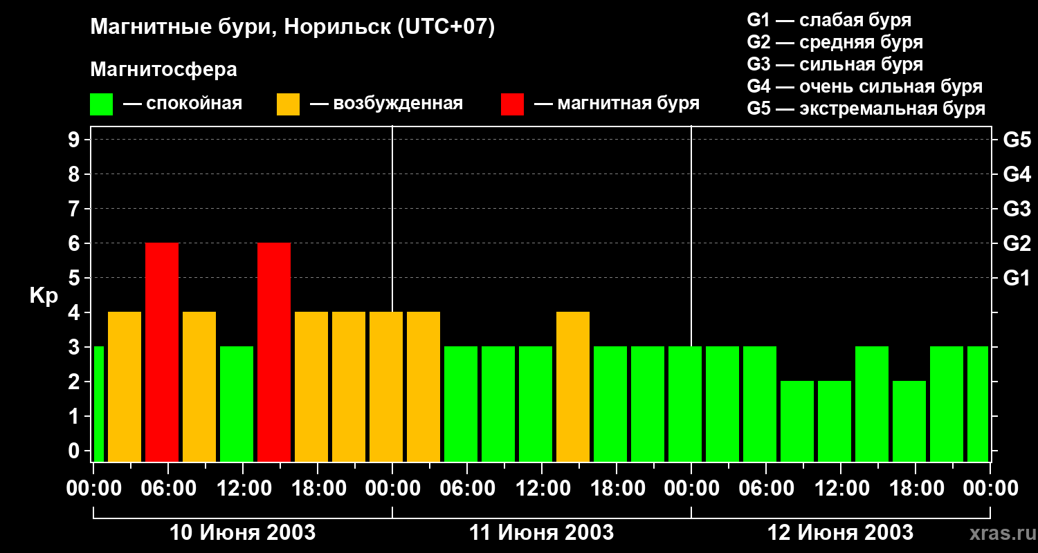Click the '10 Июня 2003' date label
The width and height of the screenshot is (1038, 553).
point(243,533)
